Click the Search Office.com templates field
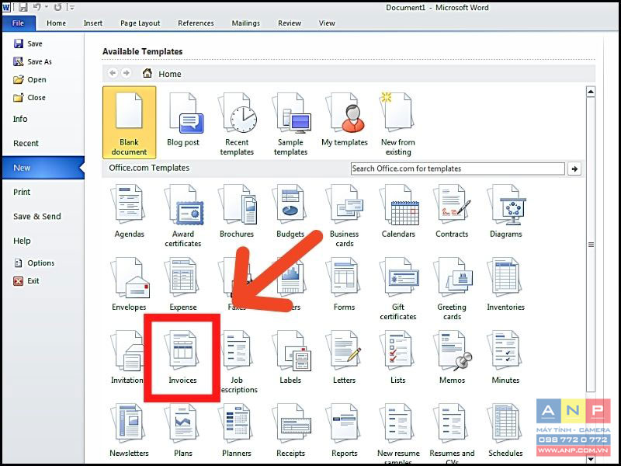621x466 pixels. point(458,169)
